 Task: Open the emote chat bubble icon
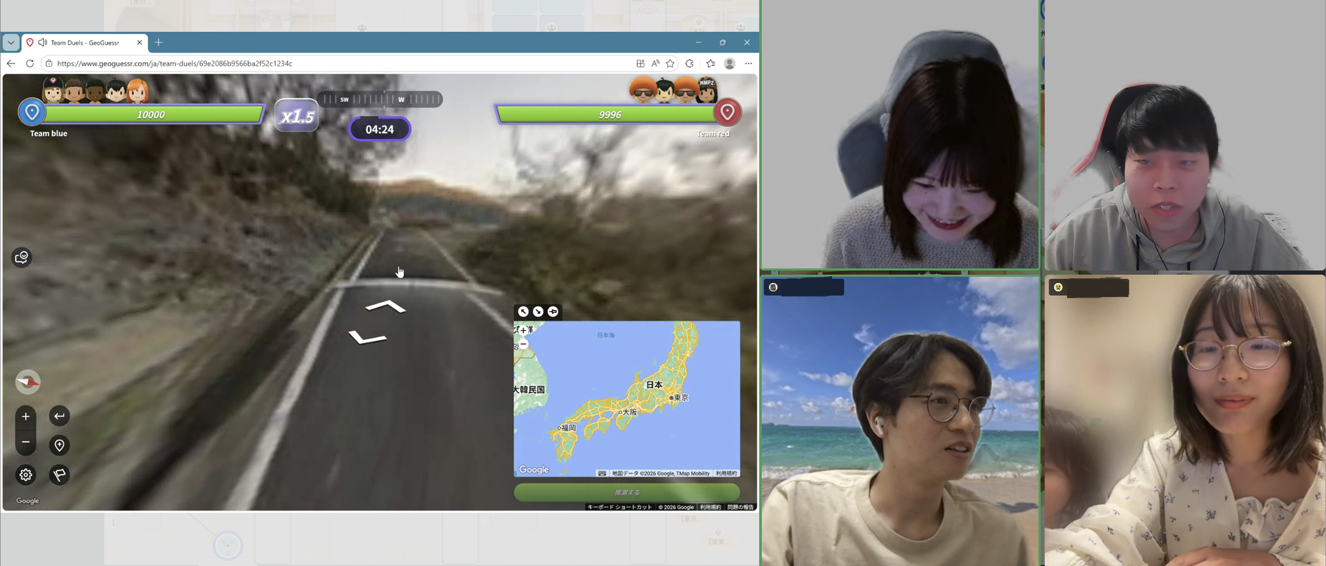click(21, 257)
